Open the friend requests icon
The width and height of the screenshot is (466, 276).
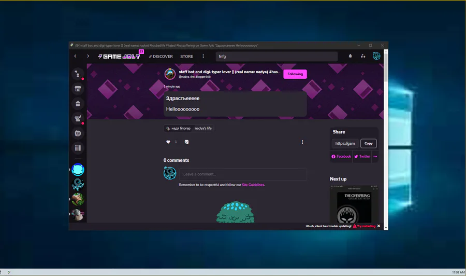pyautogui.click(x=363, y=56)
